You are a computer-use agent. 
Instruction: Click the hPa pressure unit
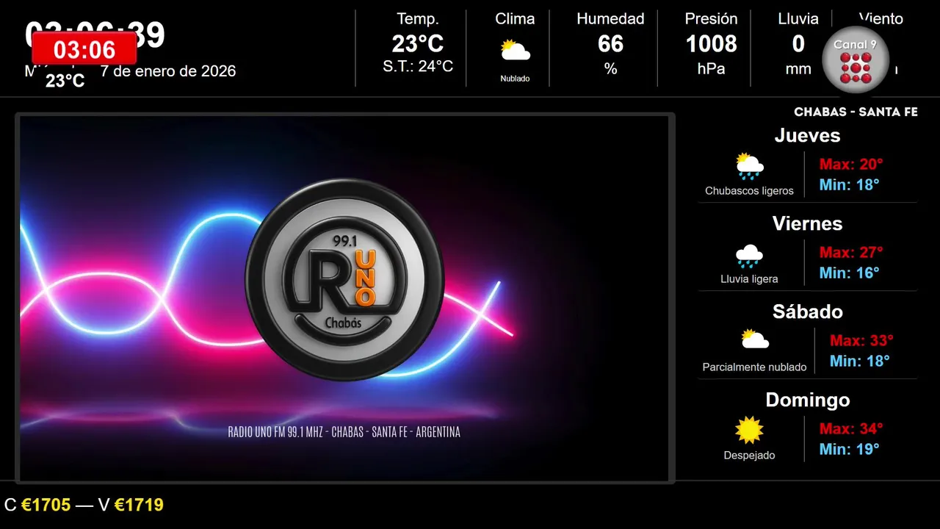[711, 68]
